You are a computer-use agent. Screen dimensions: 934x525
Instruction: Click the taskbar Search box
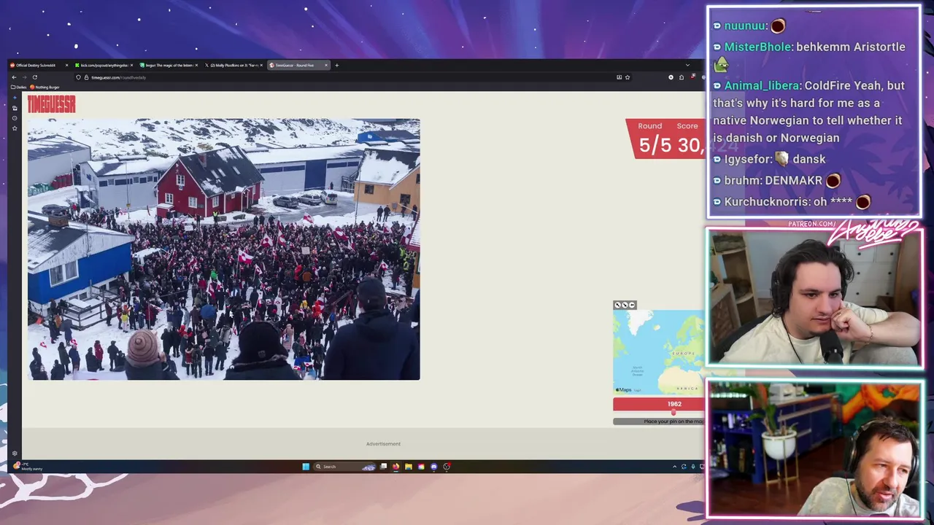pos(344,467)
